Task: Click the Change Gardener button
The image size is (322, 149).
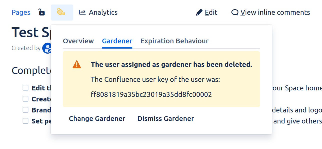Action: point(97,118)
